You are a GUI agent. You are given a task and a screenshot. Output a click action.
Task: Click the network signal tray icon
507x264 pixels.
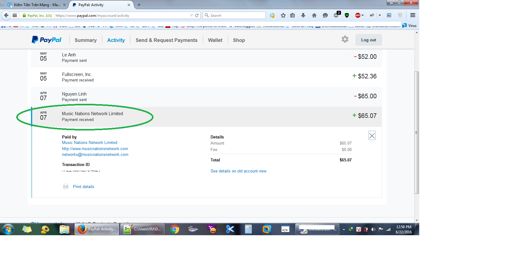[388, 229]
